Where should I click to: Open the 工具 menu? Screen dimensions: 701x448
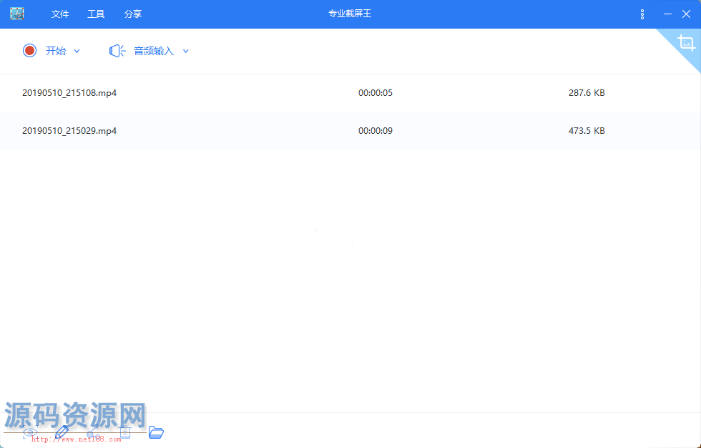[96, 14]
